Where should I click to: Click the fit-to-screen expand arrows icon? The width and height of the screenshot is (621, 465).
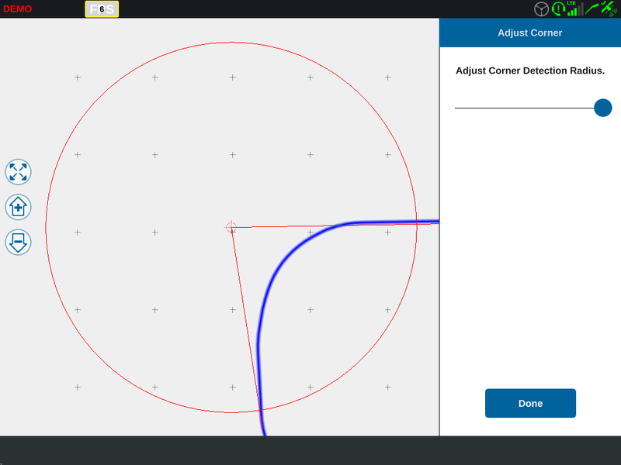[x=18, y=171]
